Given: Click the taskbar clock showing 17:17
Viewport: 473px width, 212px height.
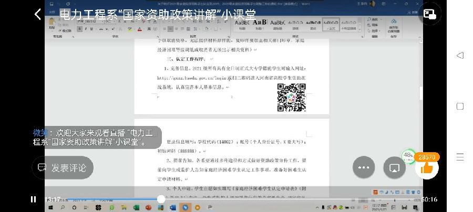Looking at the screenshot, I should [378, 207].
